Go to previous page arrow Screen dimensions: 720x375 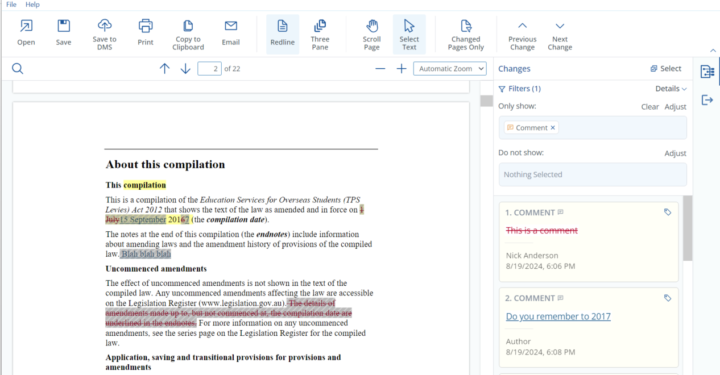[x=165, y=69]
